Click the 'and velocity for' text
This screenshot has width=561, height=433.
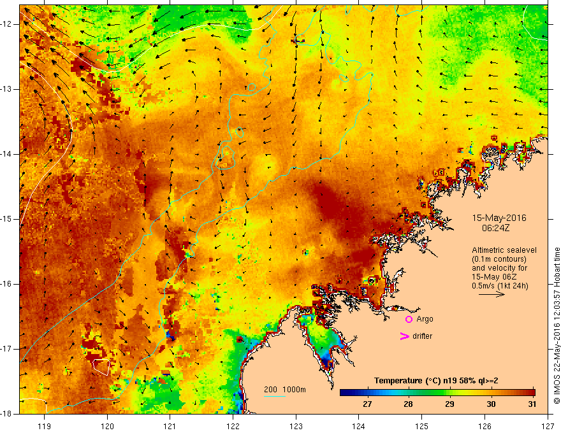pyautogui.click(x=499, y=268)
